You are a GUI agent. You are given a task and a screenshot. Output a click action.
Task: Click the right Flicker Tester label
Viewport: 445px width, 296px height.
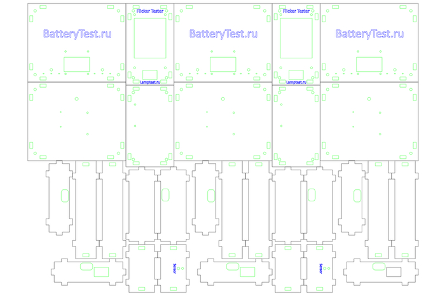point(296,11)
